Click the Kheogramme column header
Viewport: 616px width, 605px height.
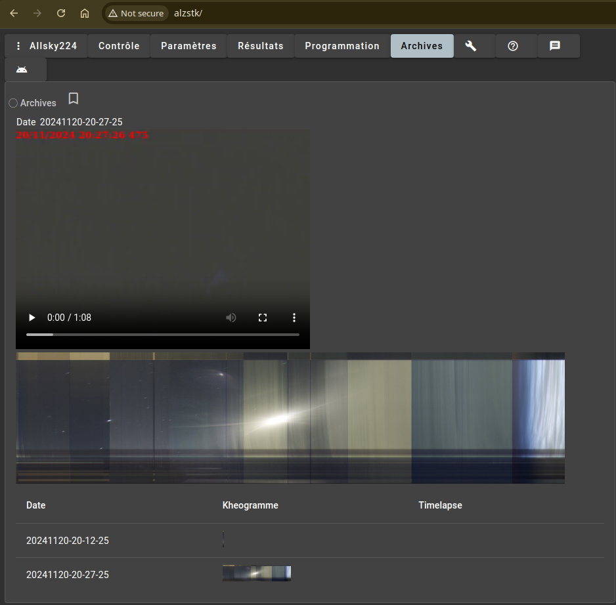coord(250,505)
